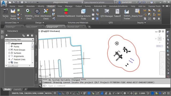Switch to the box_culvert drawing tab
The image size is (171, 96).
(32, 27)
